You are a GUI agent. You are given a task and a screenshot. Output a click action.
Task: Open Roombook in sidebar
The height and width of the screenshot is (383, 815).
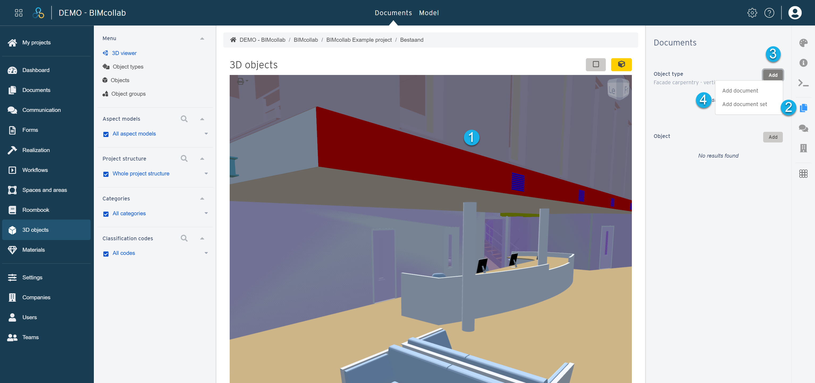[x=47, y=210]
